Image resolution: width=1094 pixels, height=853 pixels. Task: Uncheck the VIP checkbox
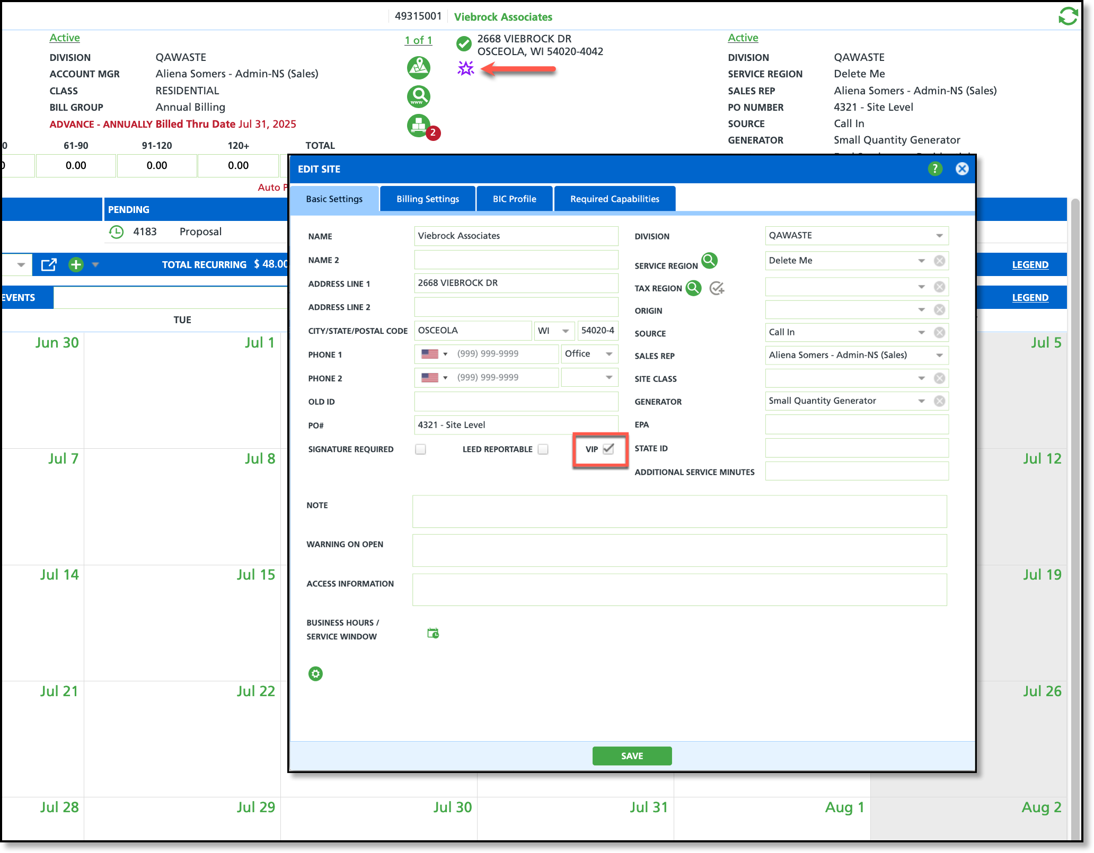[x=608, y=449]
